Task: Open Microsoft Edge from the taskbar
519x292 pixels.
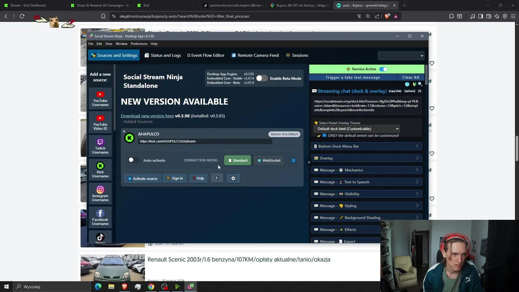Action: tap(98, 287)
